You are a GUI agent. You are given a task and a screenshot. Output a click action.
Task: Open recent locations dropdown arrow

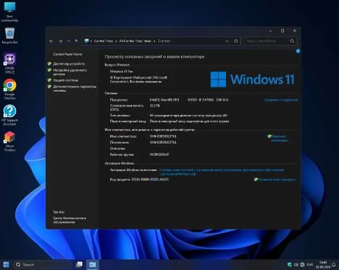(x=68, y=41)
